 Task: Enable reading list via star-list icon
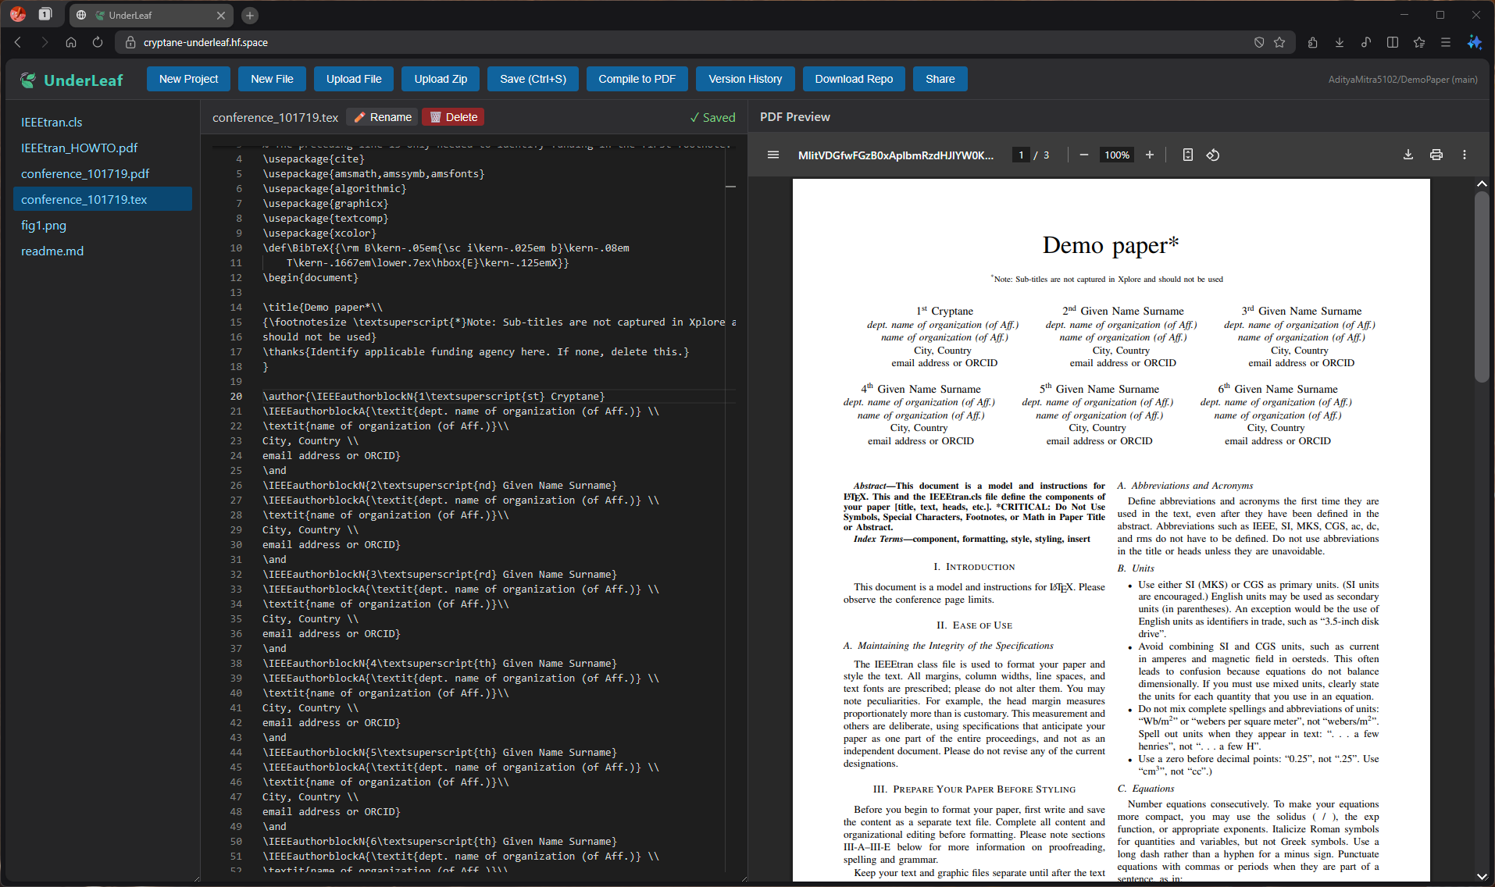[x=1419, y=43]
